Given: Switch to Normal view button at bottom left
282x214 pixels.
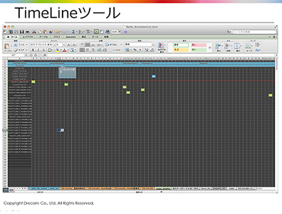Looking at the screenshot, I should point(6,190).
